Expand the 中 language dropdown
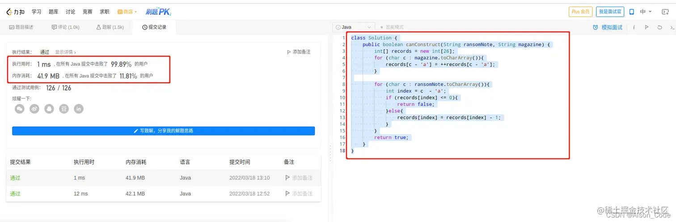This screenshot has width=676, height=222. point(646,12)
